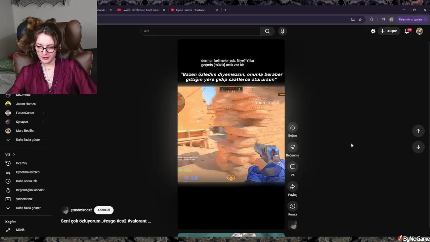
Task: Open @mdmirocs2 channel link
Action: (81, 210)
